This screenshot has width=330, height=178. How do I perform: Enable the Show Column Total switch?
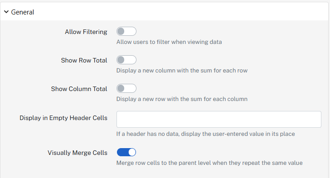coord(126,88)
